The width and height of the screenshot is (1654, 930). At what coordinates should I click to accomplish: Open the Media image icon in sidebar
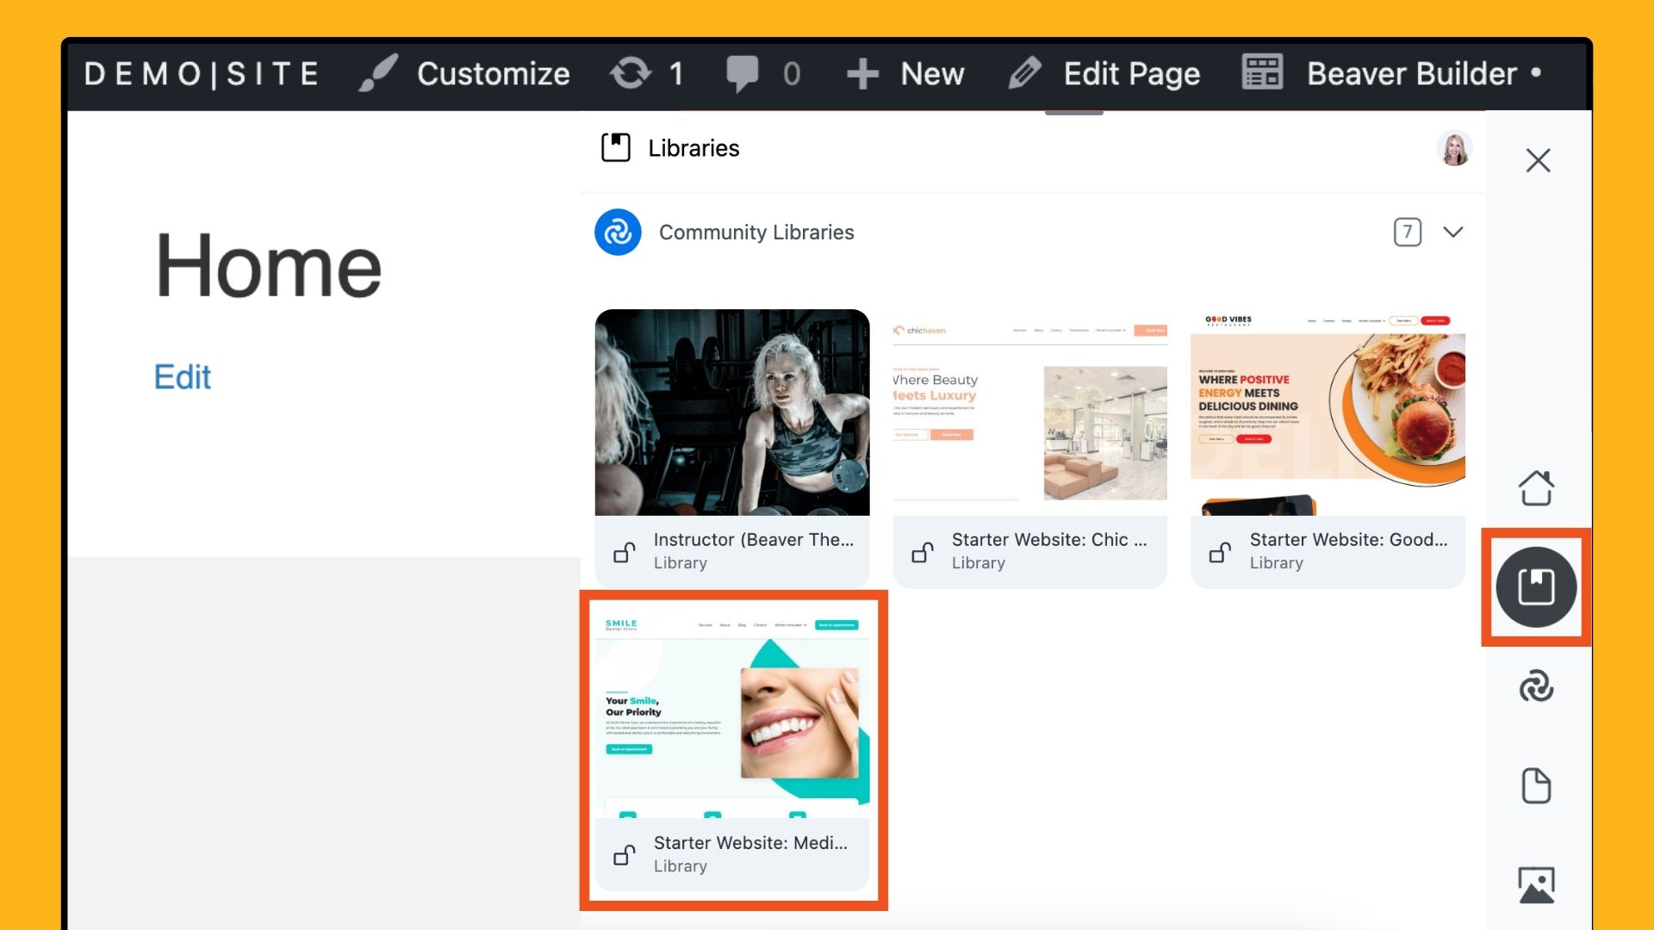click(x=1536, y=884)
